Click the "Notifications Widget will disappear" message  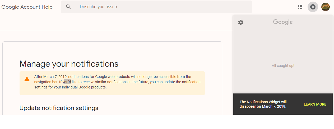pos(263,104)
